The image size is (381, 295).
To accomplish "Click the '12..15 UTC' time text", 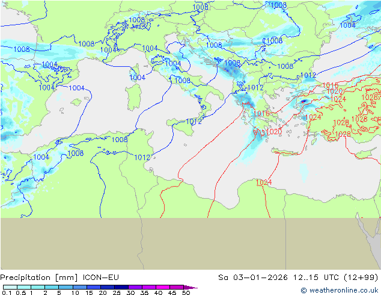I will point(316,277).
